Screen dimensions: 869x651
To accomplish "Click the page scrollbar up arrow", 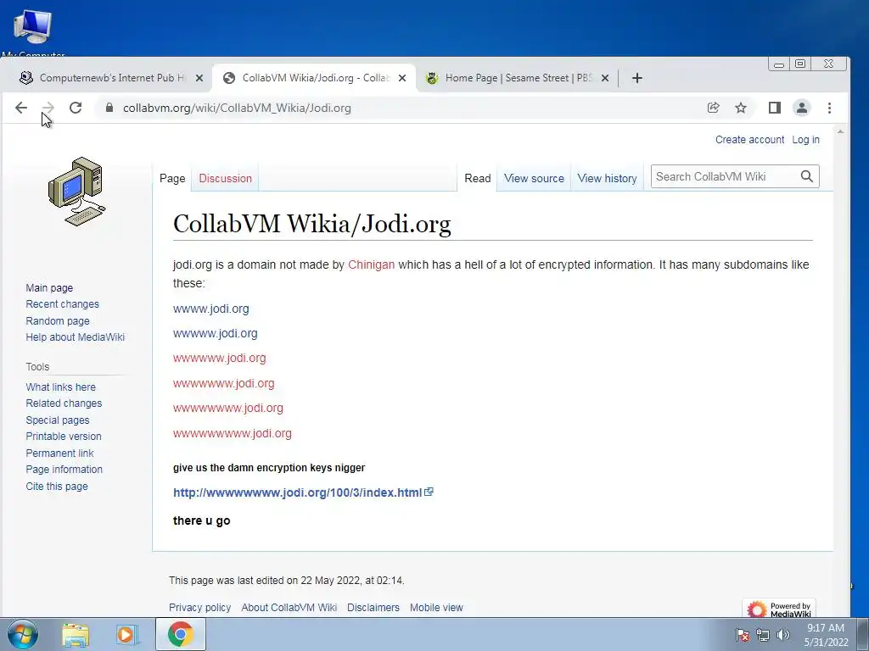I will (840, 131).
